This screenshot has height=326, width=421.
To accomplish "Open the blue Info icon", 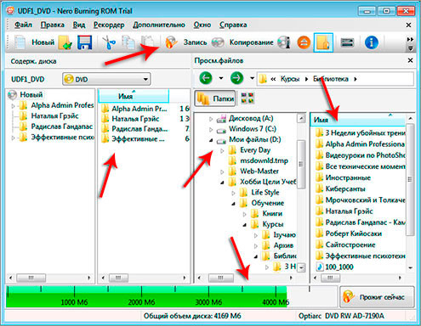I will click(372, 42).
